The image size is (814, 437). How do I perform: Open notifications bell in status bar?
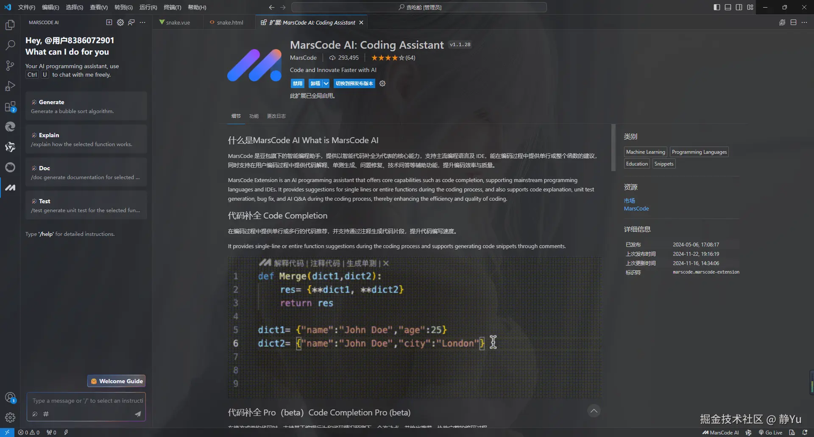(805, 432)
